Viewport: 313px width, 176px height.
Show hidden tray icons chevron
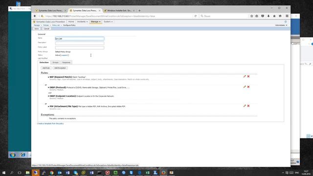283,173
